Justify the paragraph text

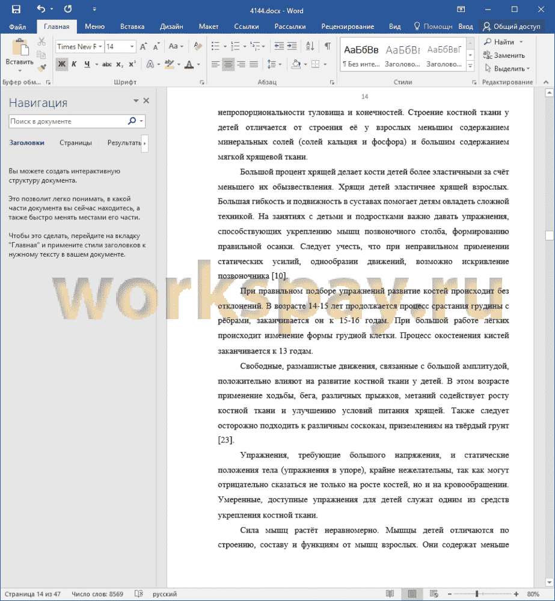[x=254, y=64]
